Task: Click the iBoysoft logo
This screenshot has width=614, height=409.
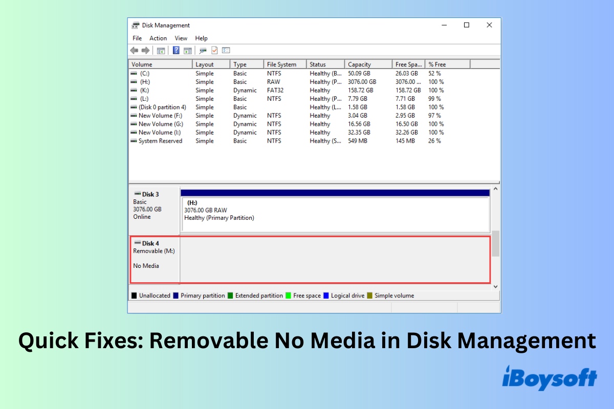Action: (x=550, y=377)
